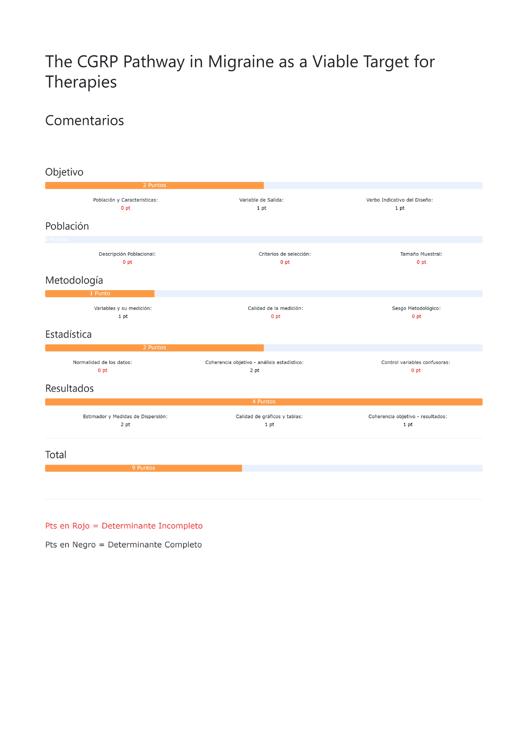Click the Calidad de la medición label
Viewport: 528px width, 747px height.
[275, 308]
